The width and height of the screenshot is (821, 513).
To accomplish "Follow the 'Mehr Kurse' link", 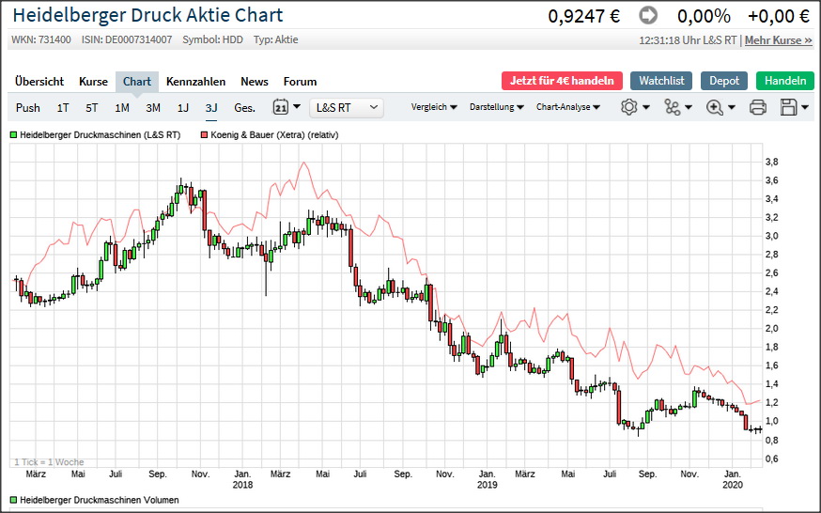I will click(x=778, y=40).
